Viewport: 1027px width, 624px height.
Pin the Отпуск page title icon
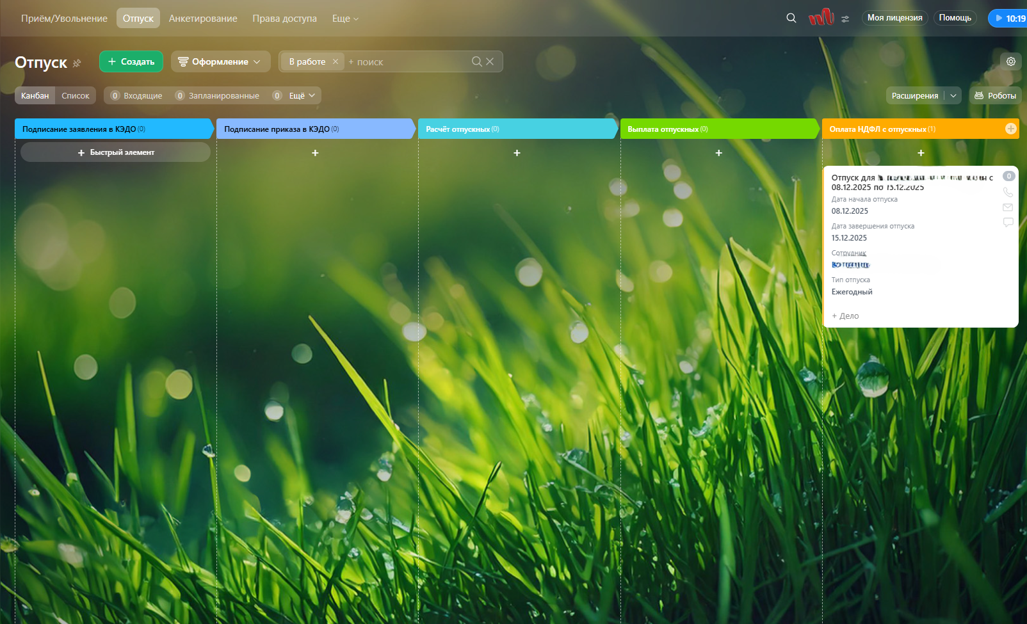coord(77,63)
